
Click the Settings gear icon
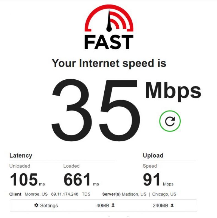pyautogui.click(x=36, y=205)
